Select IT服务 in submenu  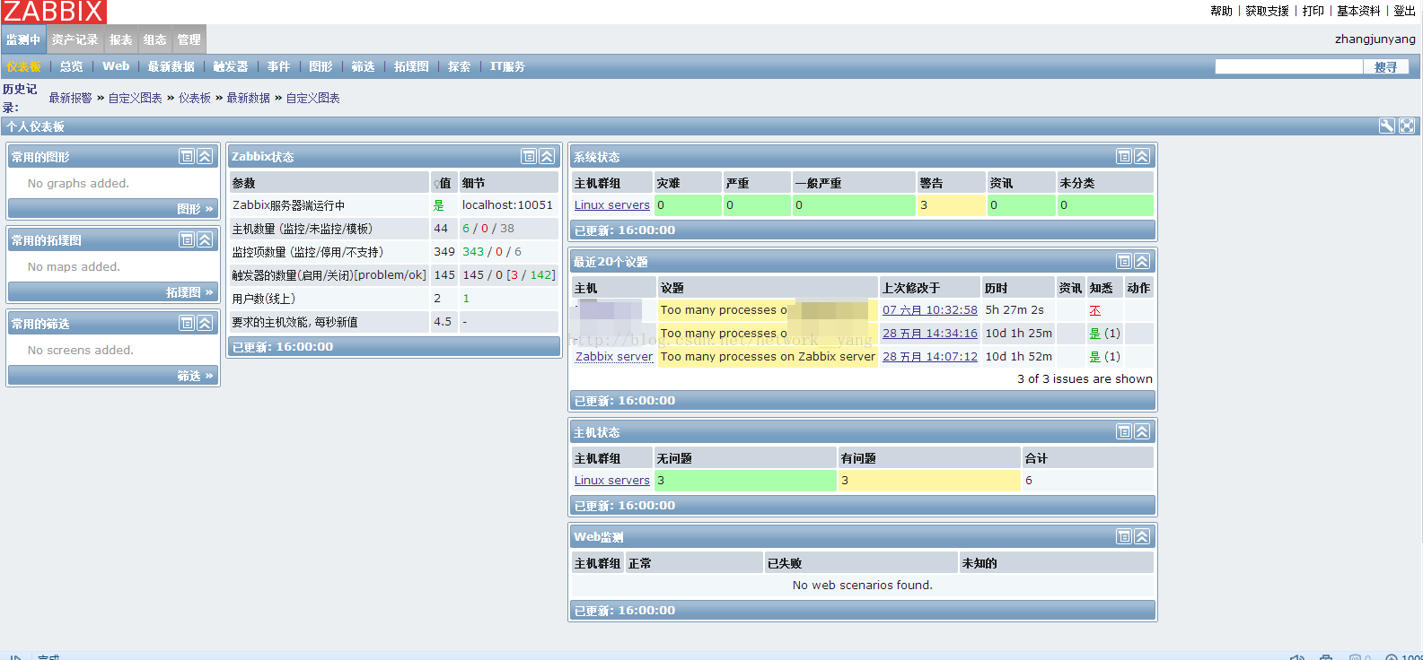click(507, 66)
